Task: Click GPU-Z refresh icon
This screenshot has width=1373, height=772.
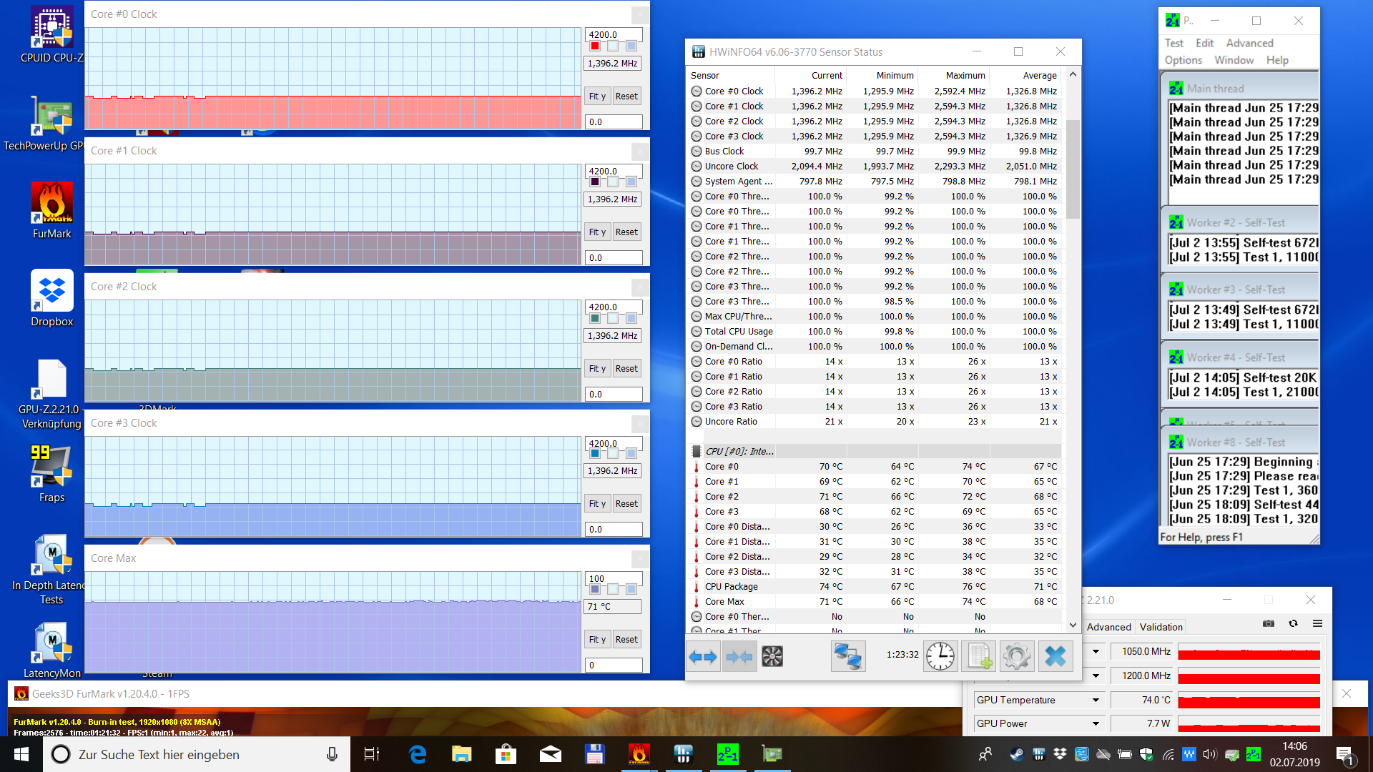Action: (1293, 623)
